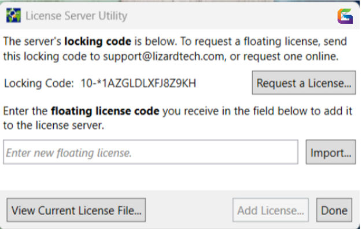
Task: Open View Current License File
Action: tap(76, 210)
